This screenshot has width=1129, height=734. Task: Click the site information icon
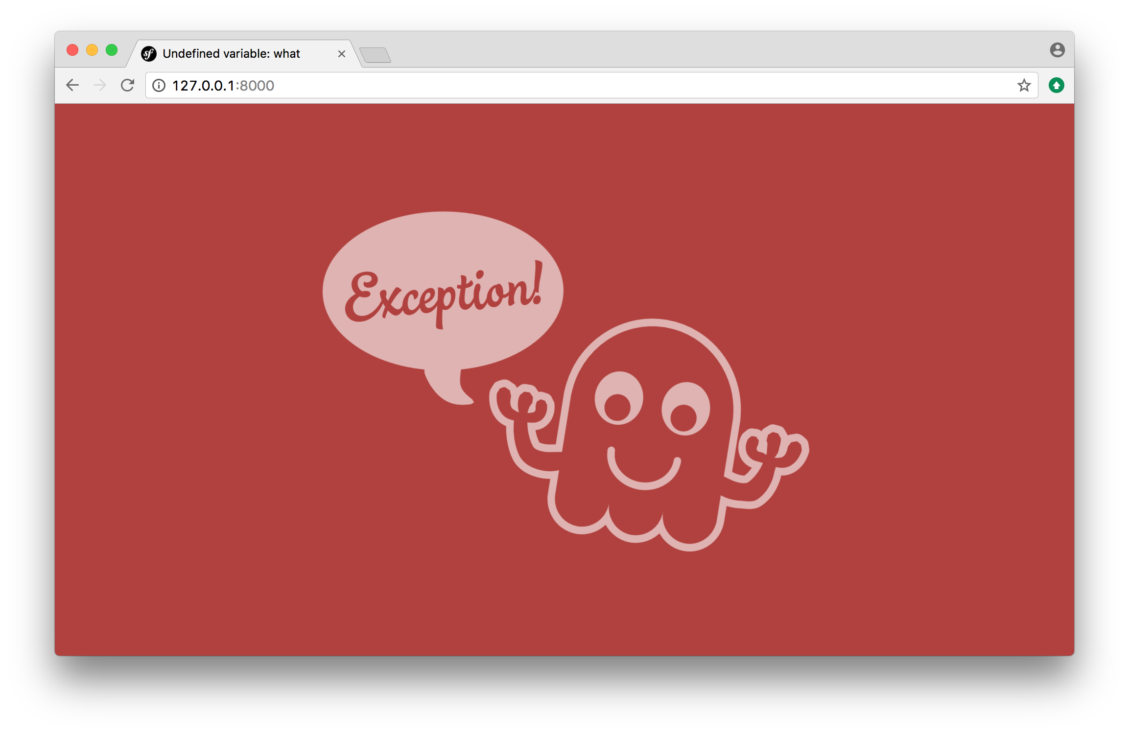pos(159,86)
